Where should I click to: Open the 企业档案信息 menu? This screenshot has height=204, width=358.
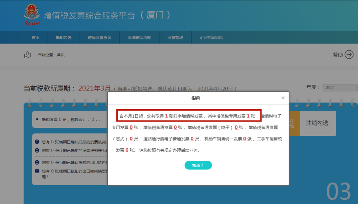coord(211,37)
